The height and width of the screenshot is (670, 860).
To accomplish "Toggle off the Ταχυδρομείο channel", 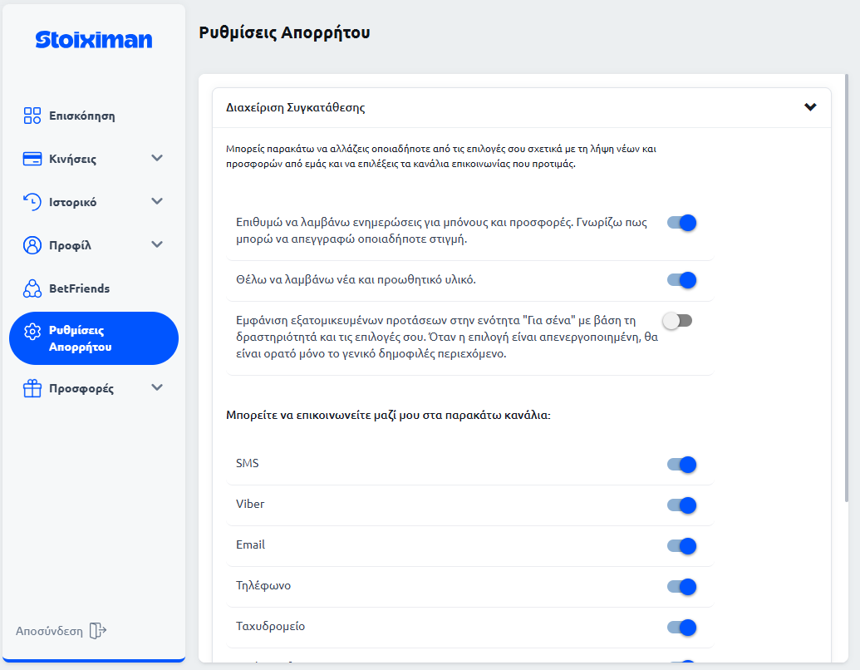I will point(681,628).
